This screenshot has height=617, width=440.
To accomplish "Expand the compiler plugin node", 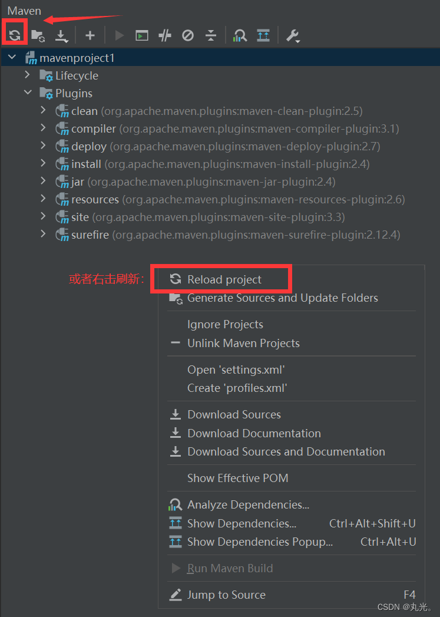I will (x=43, y=128).
